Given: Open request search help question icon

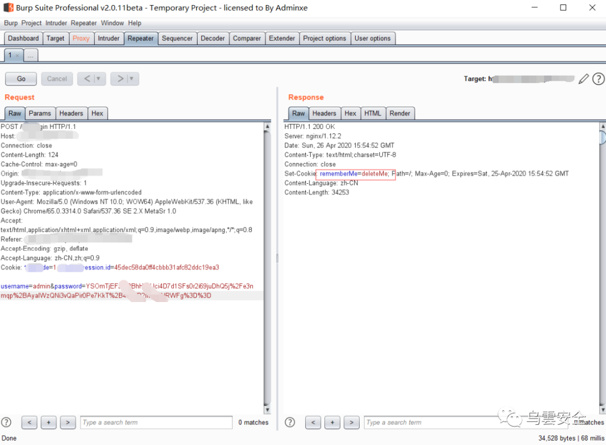Looking at the screenshot, I should [x=6, y=422].
